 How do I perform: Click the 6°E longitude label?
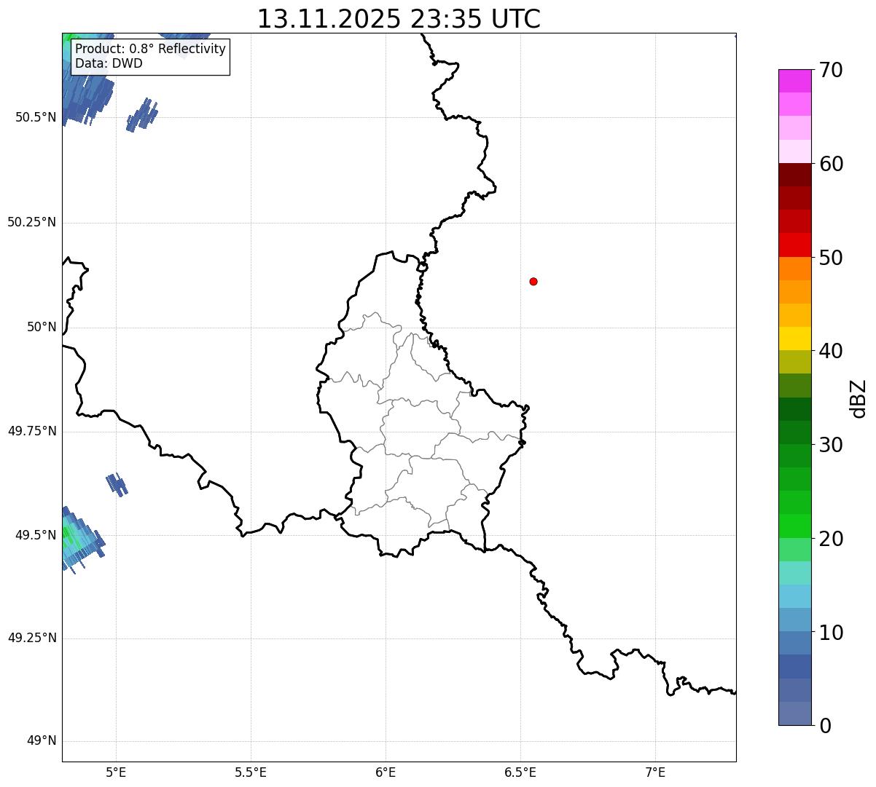386,772
